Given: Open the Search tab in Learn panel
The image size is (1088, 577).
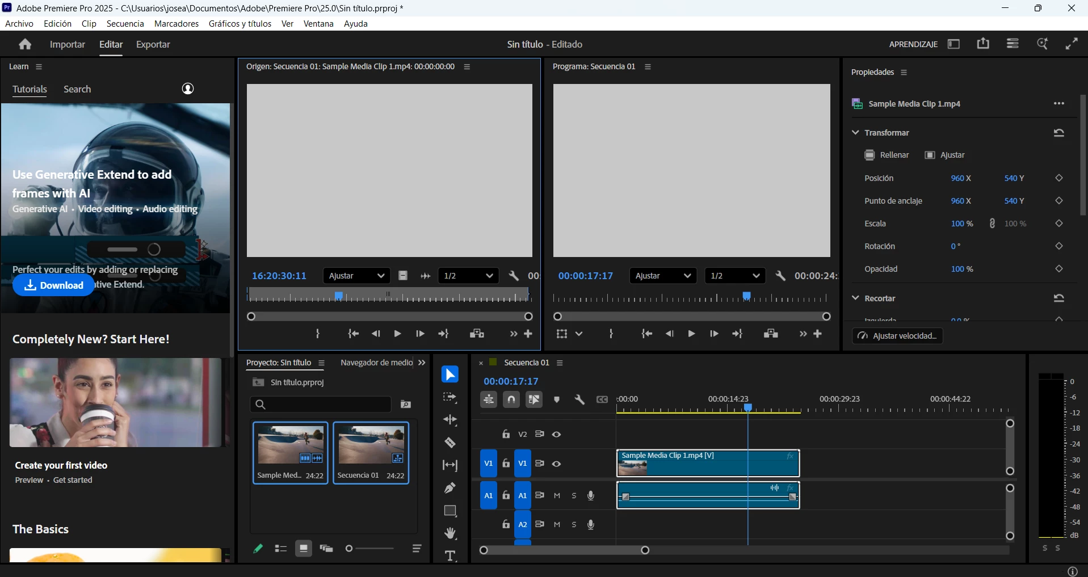Looking at the screenshot, I should (x=77, y=89).
